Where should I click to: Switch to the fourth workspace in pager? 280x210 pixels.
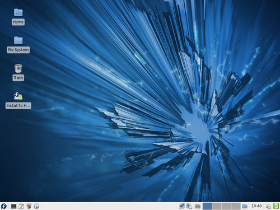(236, 206)
